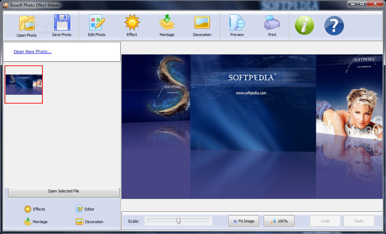Viewport: 386px width, 234px height.
Task: Click the Redo button
Action: (x=359, y=221)
